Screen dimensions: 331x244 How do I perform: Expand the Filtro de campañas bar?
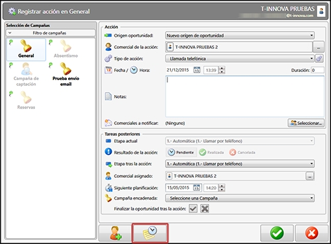click(x=50, y=33)
